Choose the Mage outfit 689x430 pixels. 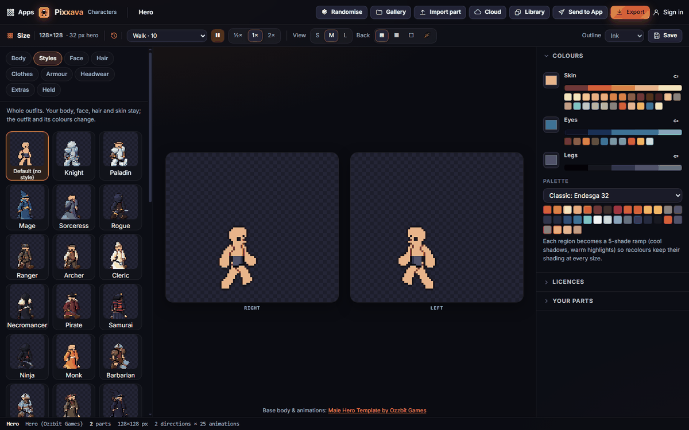(27, 207)
